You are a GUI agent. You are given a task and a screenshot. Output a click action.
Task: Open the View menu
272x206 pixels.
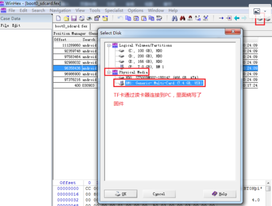[x=80, y=10]
